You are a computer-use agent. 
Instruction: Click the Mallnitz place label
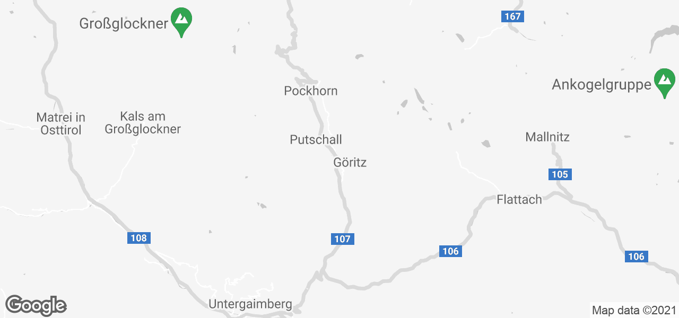tap(547, 137)
